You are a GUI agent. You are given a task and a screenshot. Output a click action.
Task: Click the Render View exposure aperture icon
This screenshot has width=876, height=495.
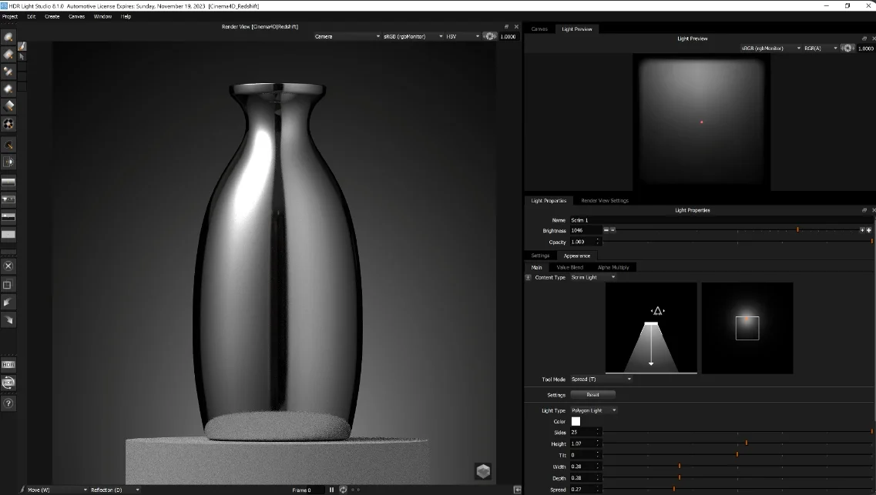coord(489,36)
